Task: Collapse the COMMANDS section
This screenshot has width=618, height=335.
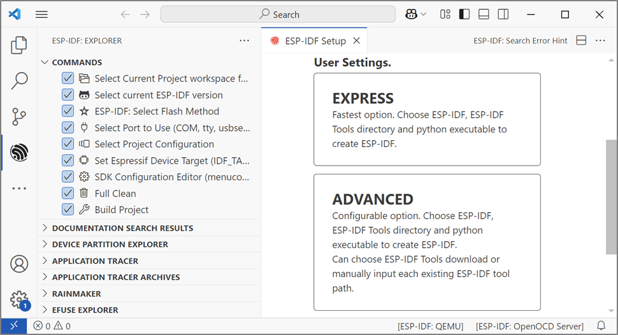Action: pyautogui.click(x=149, y=62)
